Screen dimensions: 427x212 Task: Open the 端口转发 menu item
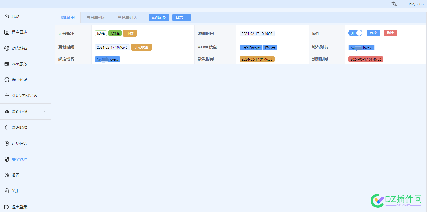pyautogui.click(x=25, y=80)
